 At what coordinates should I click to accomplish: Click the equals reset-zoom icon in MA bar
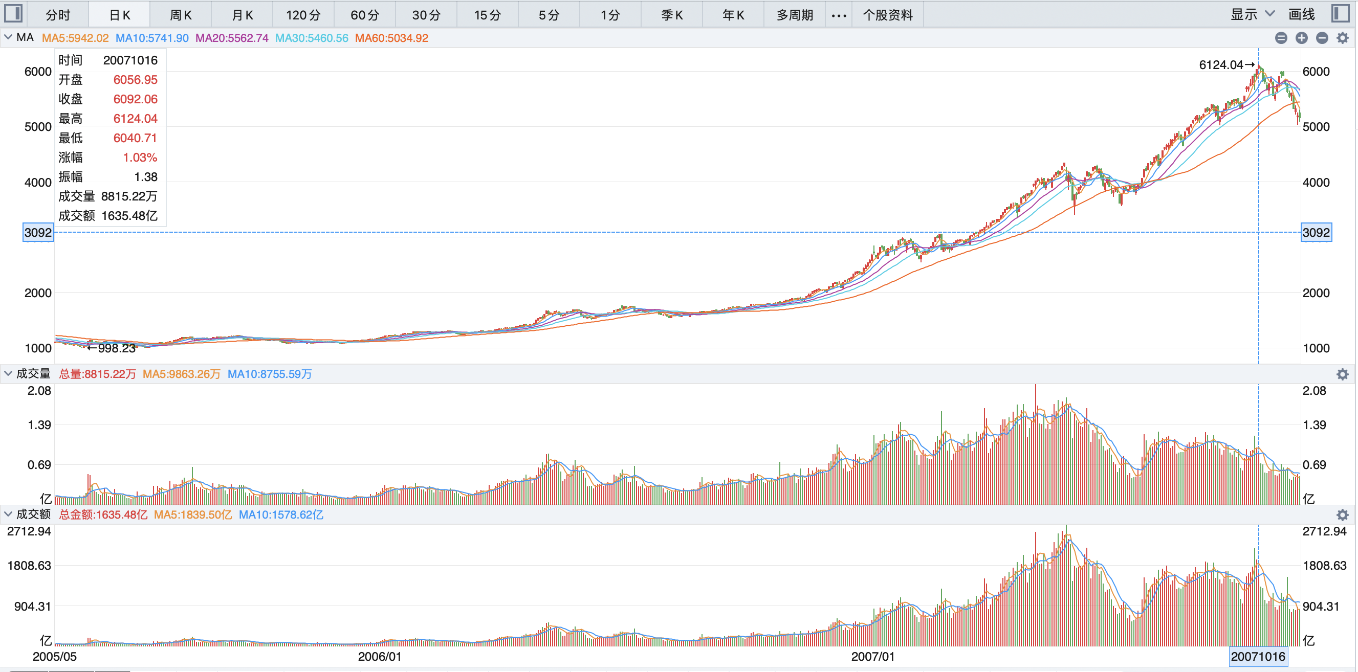1281,38
